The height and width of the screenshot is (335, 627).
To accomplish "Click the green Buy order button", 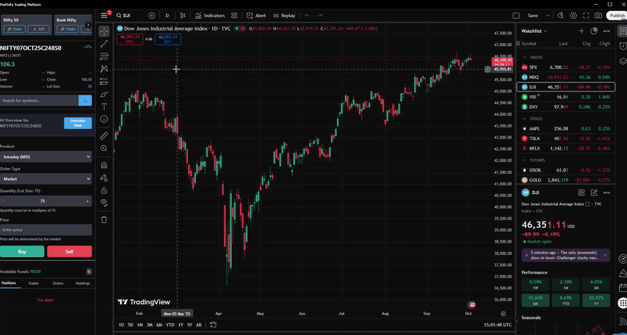I will click(22, 251).
